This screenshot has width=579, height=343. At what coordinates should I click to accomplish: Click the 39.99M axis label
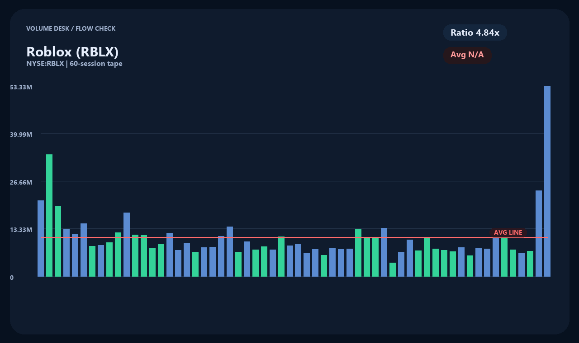[21, 134]
